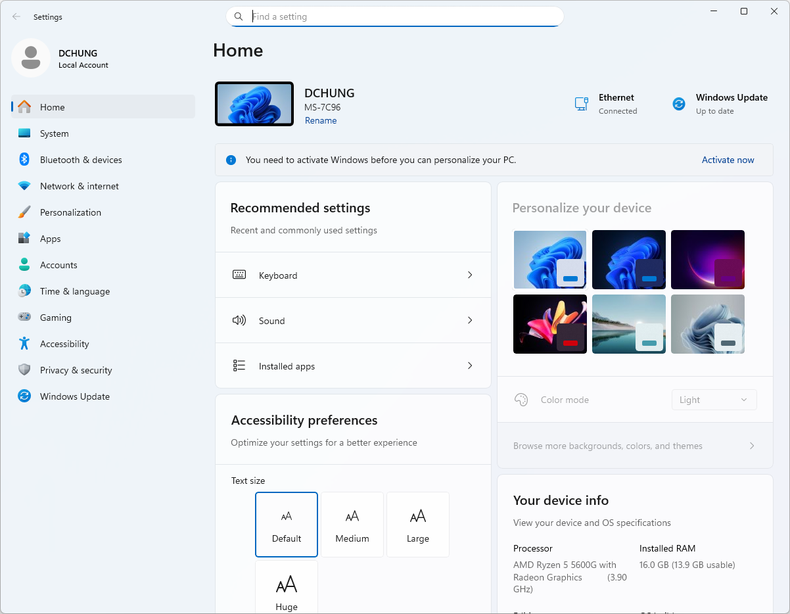Select the colorful flower dark theme
790x614 pixels.
point(550,324)
